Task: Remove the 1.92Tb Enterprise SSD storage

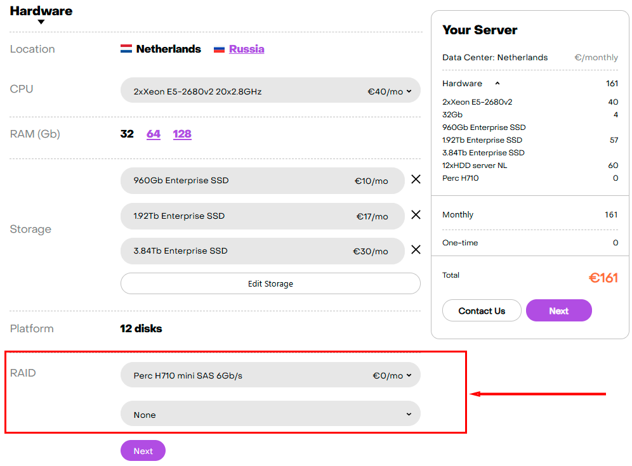Action: click(x=416, y=216)
